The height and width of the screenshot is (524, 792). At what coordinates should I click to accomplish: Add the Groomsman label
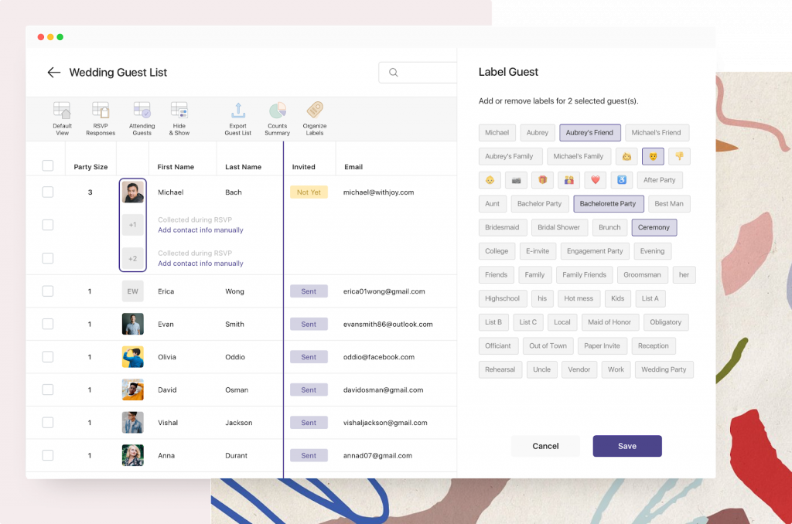click(x=642, y=275)
